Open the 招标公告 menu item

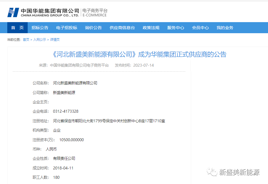tap(40, 28)
